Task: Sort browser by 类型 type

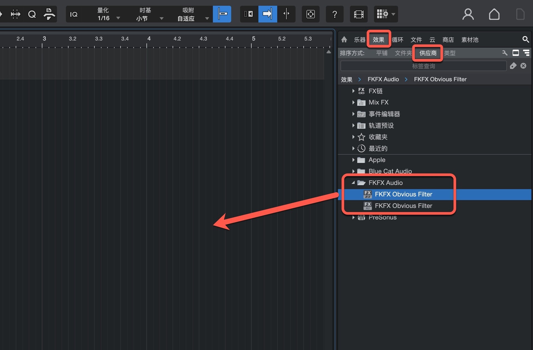Action: (450, 53)
